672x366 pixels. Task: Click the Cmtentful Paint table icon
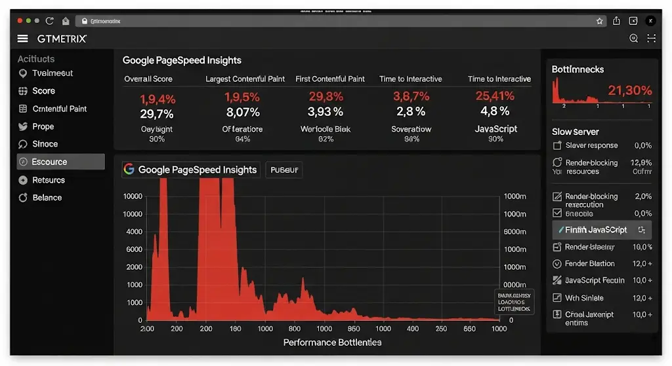(23, 109)
